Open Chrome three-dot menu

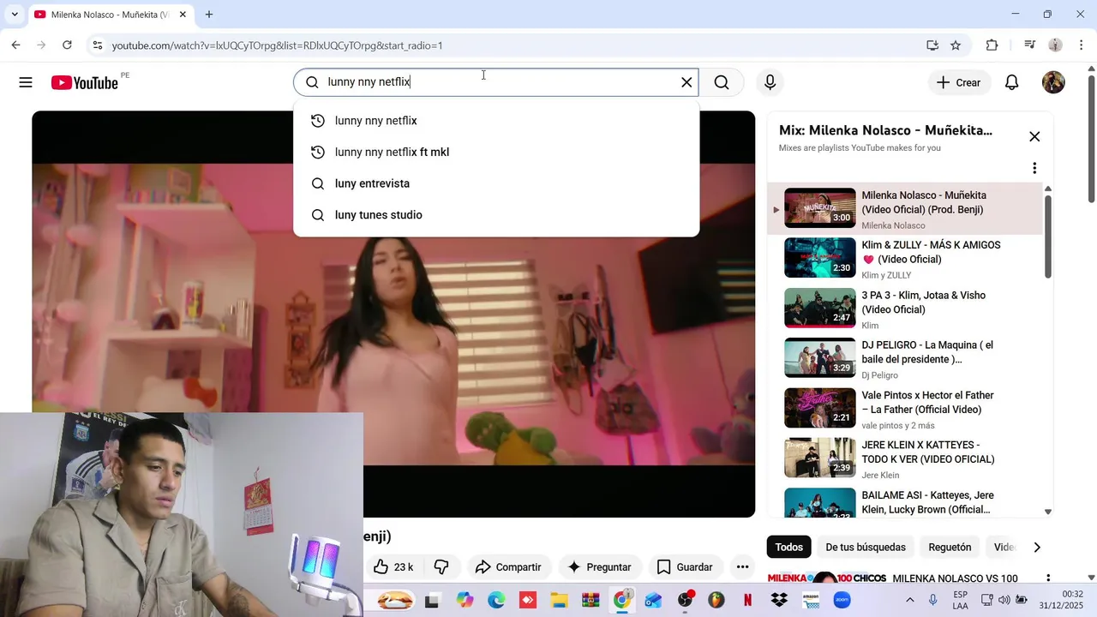[1081, 45]
